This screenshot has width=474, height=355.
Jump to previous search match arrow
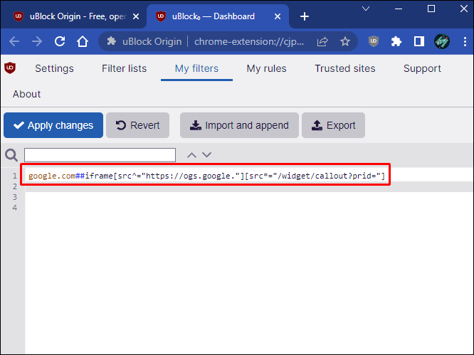(191, 155)
